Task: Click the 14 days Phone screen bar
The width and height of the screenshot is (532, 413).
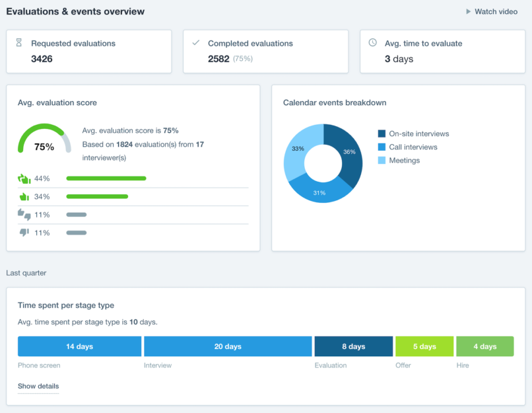Action: [79, 346]
